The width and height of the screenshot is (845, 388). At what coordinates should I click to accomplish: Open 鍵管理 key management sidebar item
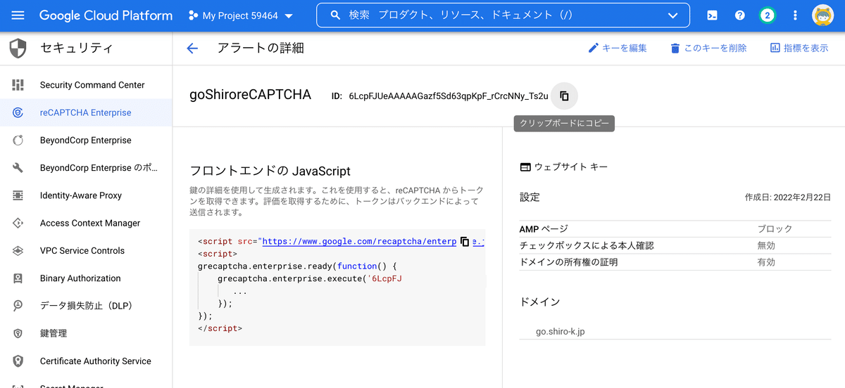(x=86, y=333)
